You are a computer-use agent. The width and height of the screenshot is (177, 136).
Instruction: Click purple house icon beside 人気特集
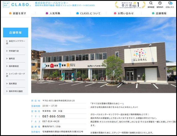[47, 13]
